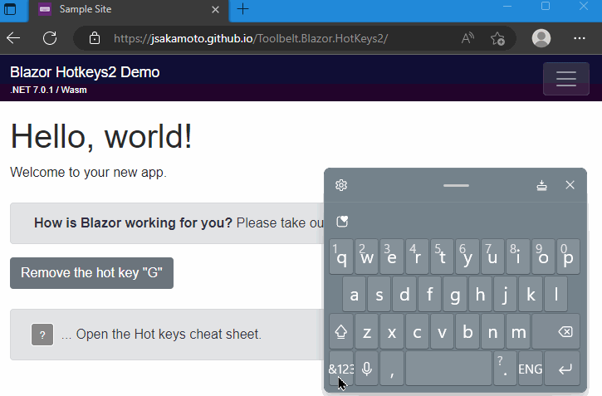Add this page to favorites
The image size is (602, 396).
click(497, 38)
